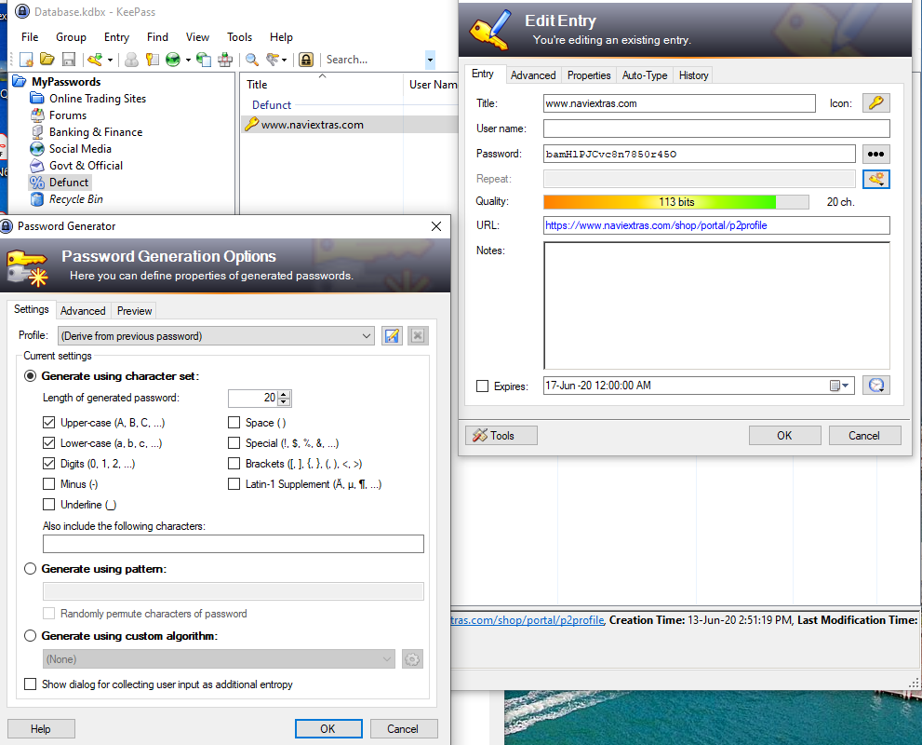This screenshot has width=922, height=745.
Task: Click the Lock Workspace padlock icon
Action: [x=306, y=60]
